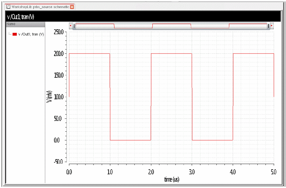Click the 0.0 y-axis tick label
This screenshot has width=286, height=188.
(57, 140)
